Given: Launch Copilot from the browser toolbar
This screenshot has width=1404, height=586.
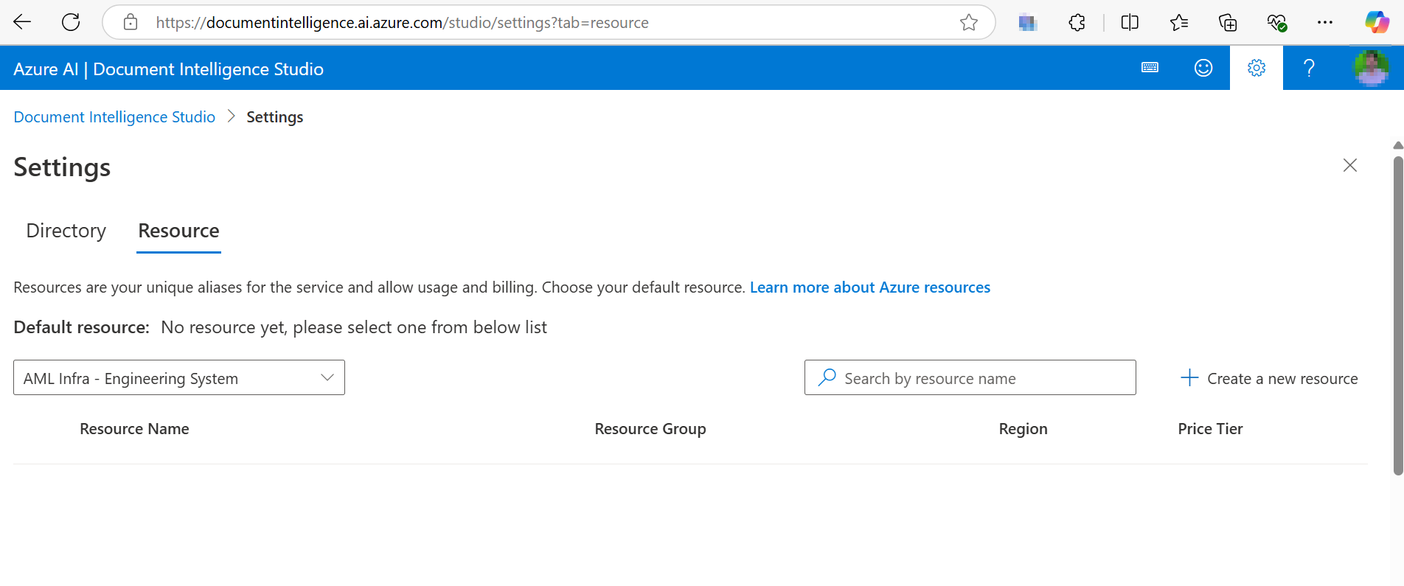Looking at the screenshot, I should pyautogui.click(x=1377, y=22).
